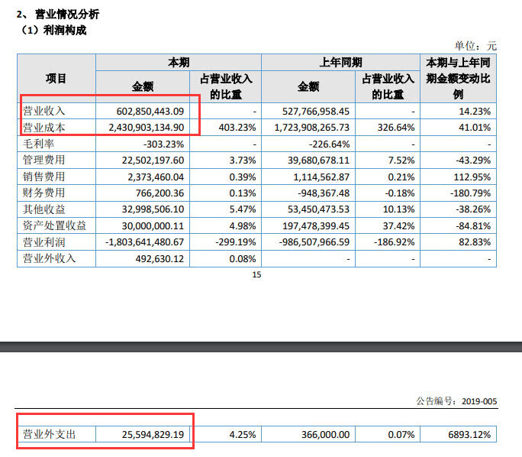The image size is (522, 457).
Task: Select the 资产处置收益 row label
Action: (x=54, y=225)
